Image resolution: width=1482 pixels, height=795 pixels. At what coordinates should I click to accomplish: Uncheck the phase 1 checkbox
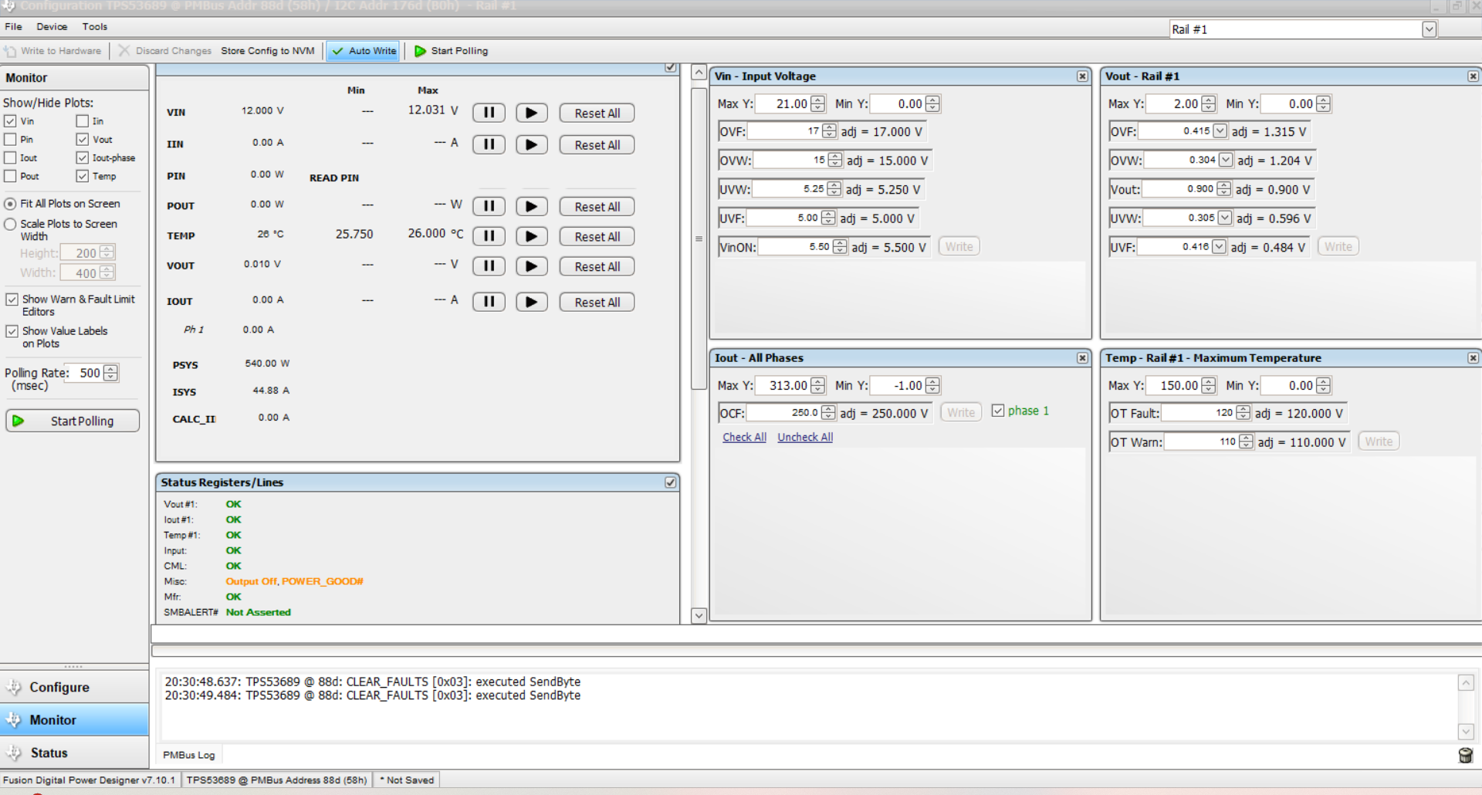[998, 411]
